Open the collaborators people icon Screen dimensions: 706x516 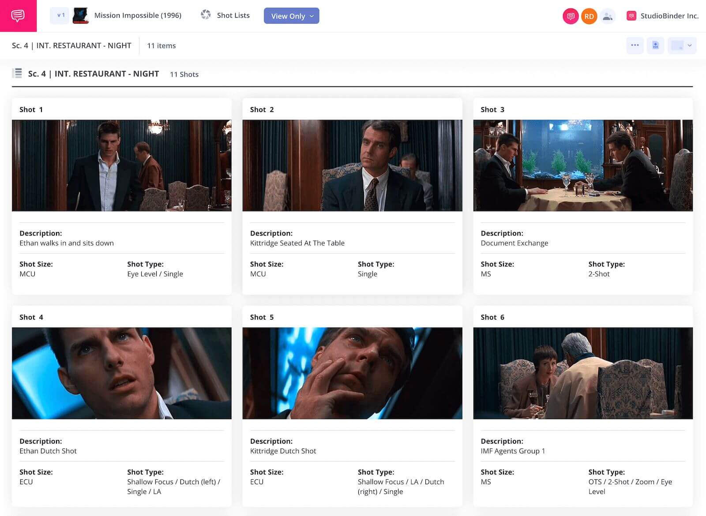coord(608,16)
